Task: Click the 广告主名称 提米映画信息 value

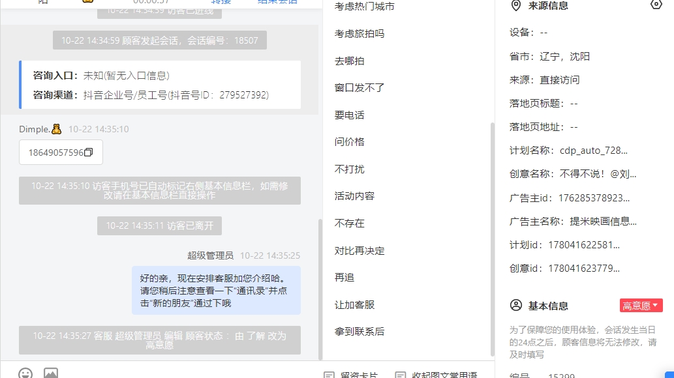Action: click(x=604, y=222)
